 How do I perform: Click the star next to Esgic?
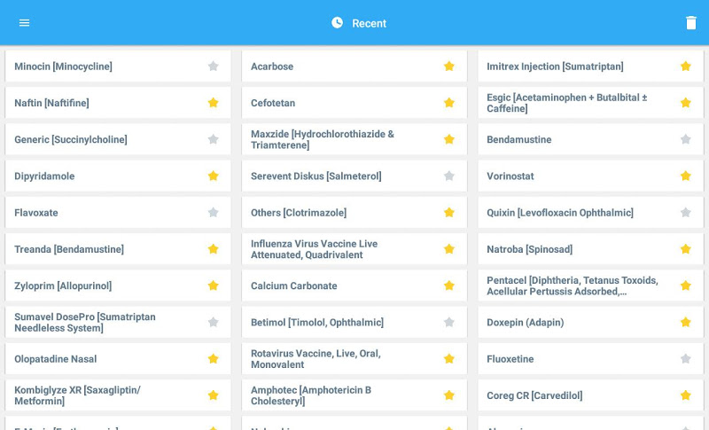685,103
